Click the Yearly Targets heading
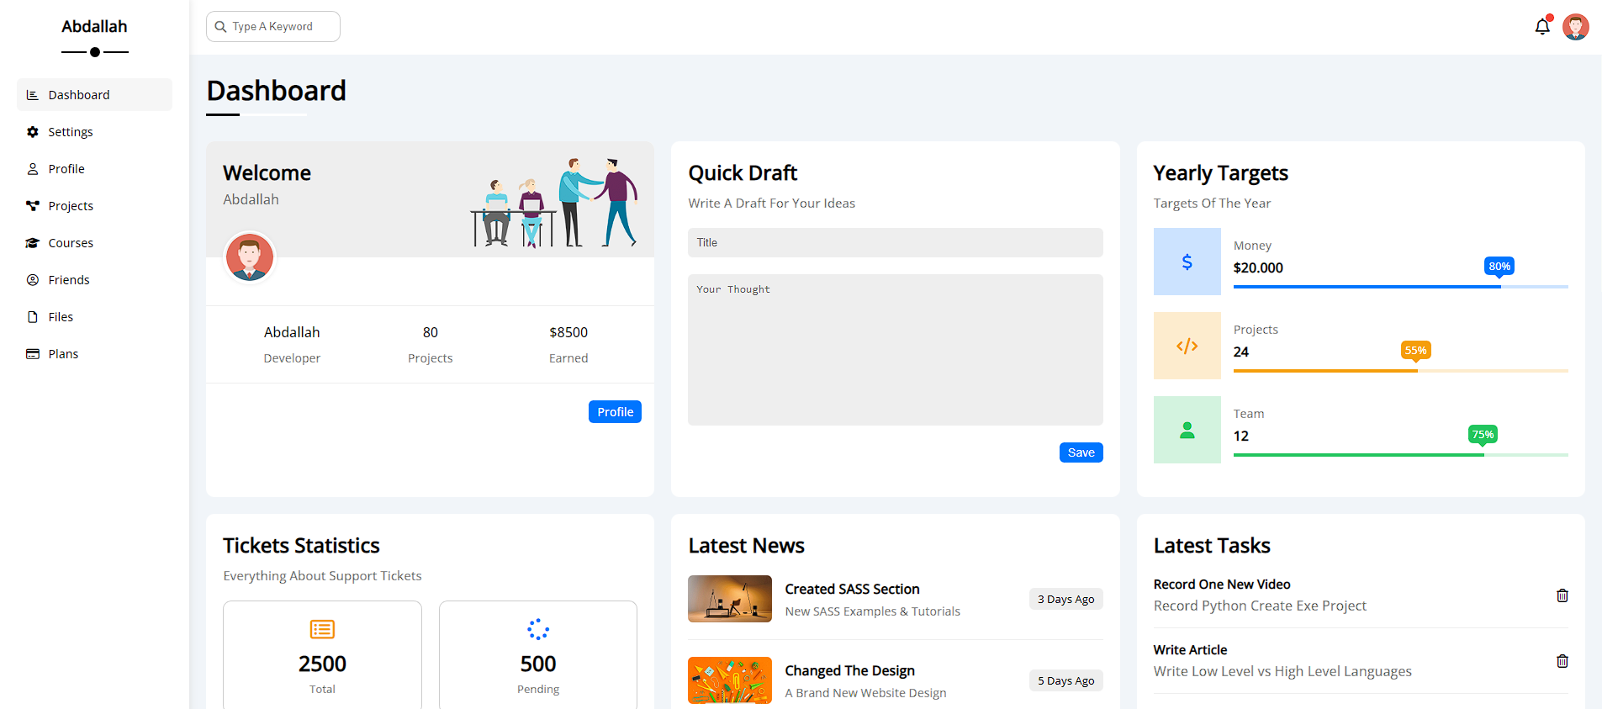1602x709 pixels. [x=1220, y=173]
